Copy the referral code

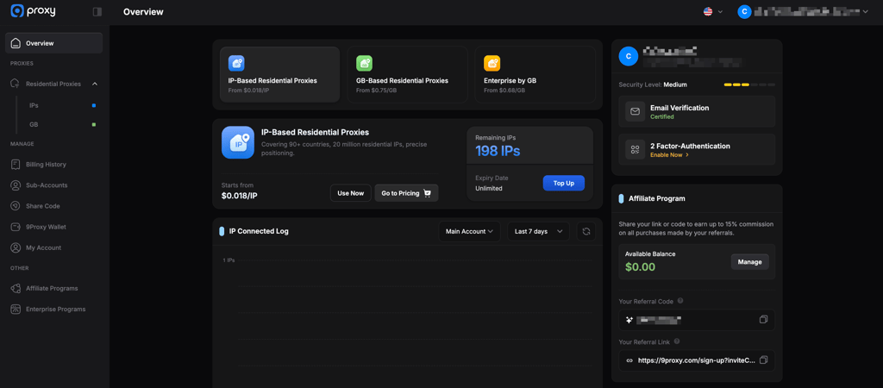(764, 320)
